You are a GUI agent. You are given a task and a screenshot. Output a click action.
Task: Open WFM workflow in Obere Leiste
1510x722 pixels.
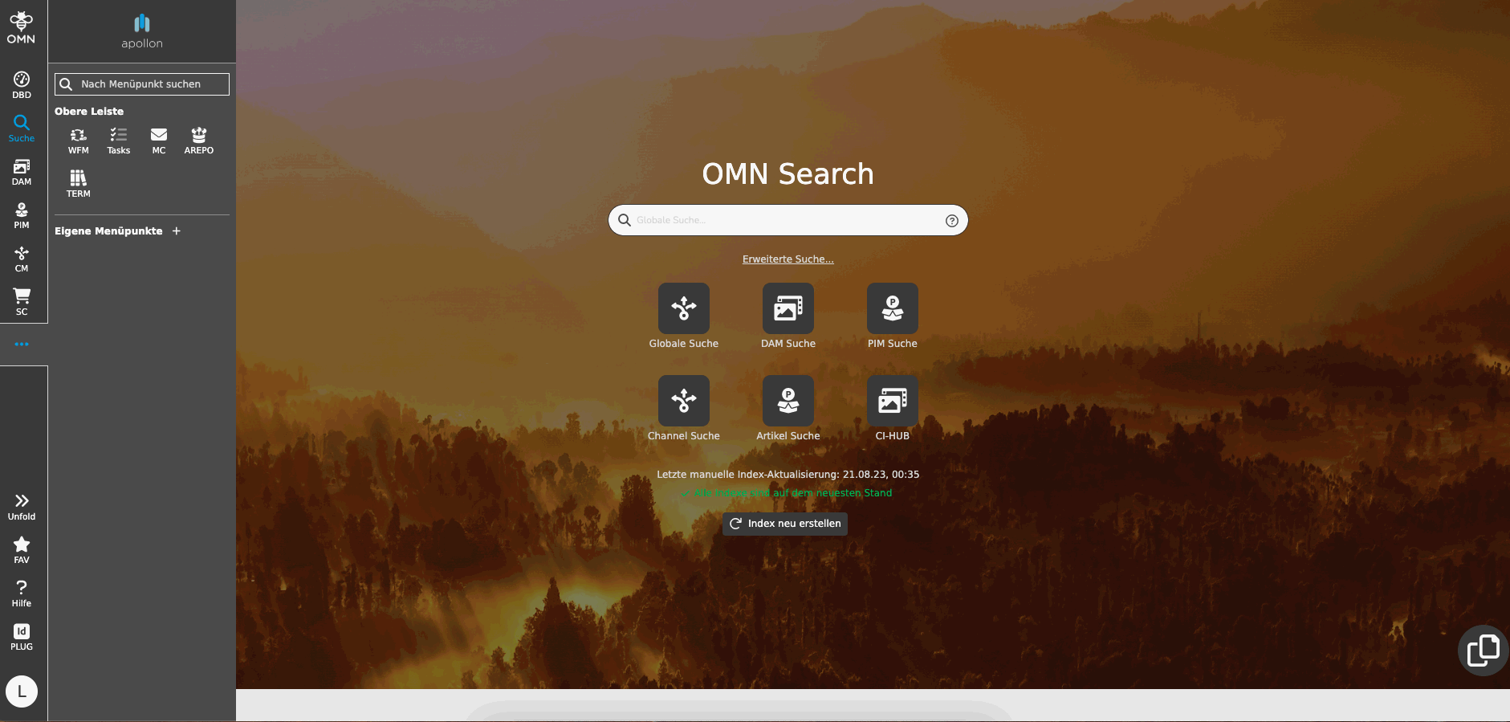[79, 141]
